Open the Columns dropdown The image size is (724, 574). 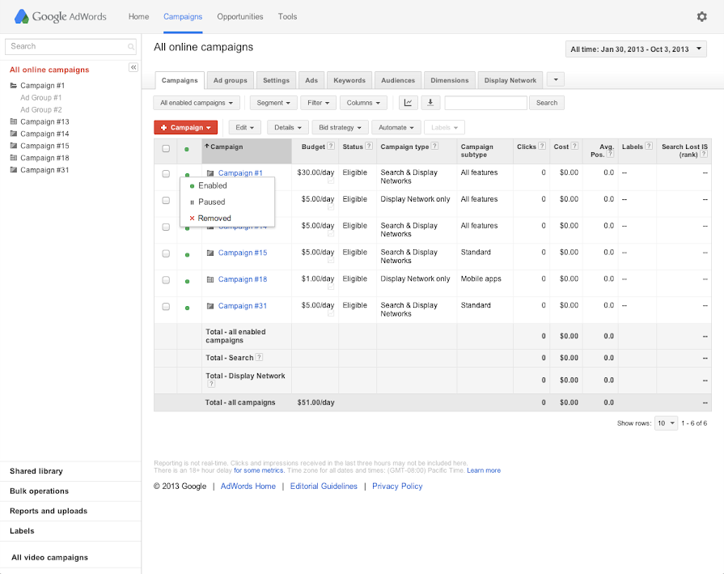click(363, 103)
